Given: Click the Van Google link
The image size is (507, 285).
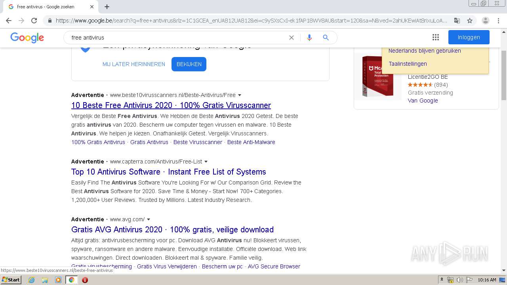Looking at the screenshot, I should pos(423,101).
